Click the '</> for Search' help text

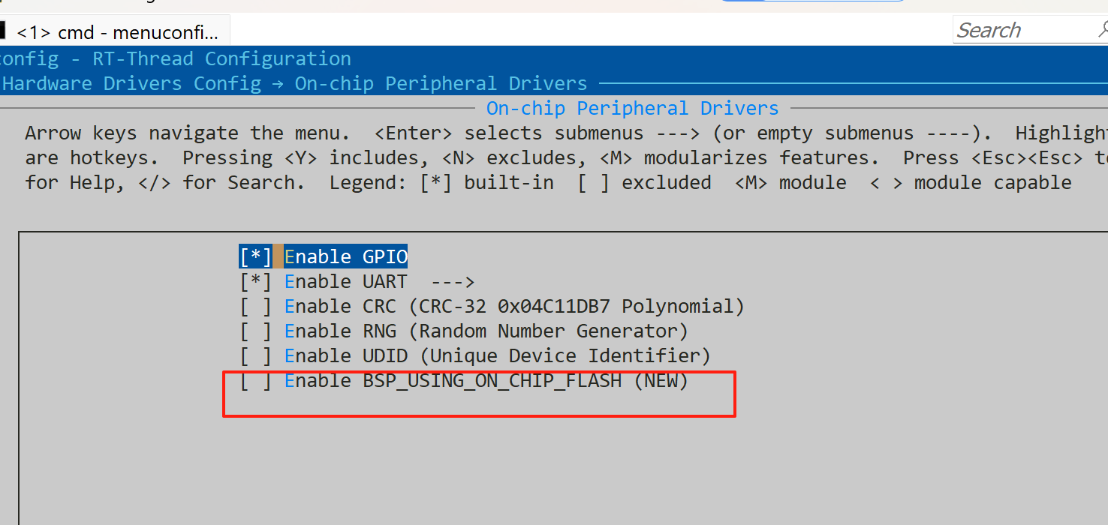[x=221, y=182]
